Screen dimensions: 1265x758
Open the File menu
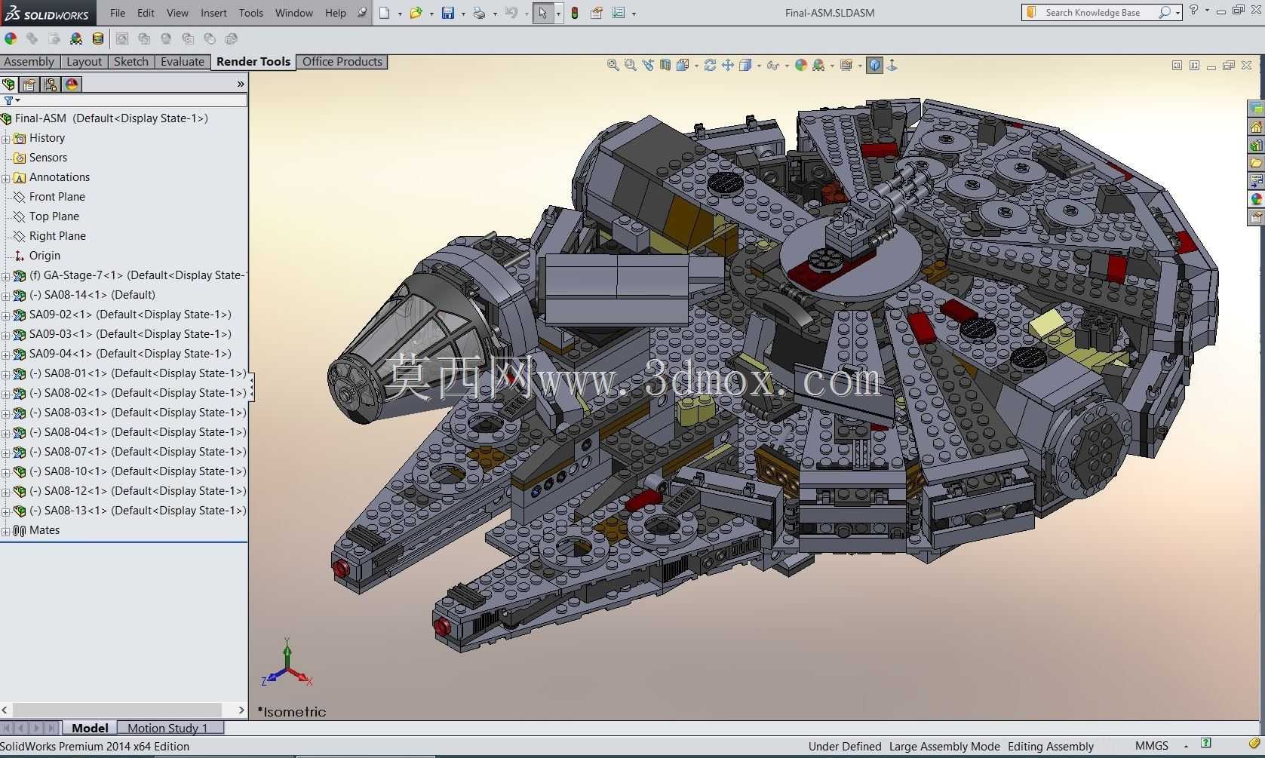118,13
